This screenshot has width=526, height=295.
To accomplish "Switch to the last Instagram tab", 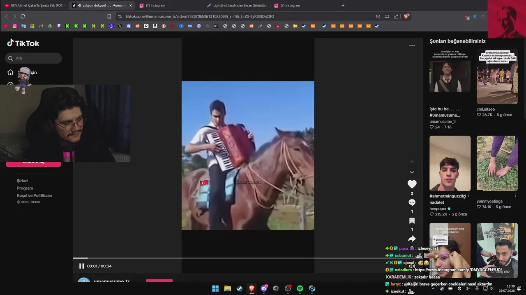I will point(304,5).
